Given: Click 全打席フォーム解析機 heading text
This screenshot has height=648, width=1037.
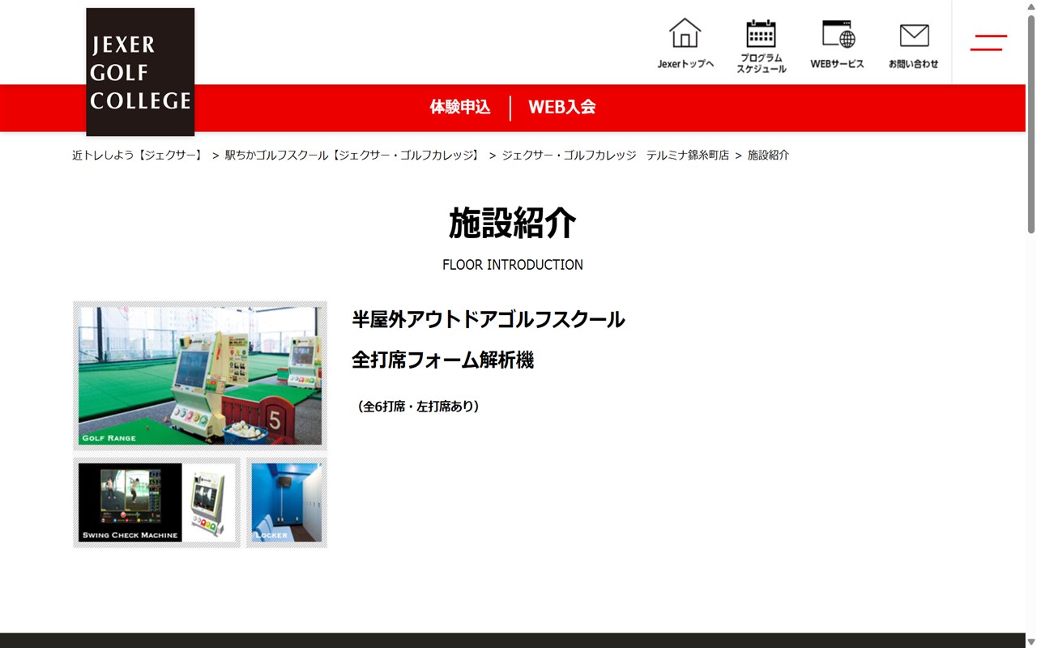Looking at the screenshot, I should (442, 360).
